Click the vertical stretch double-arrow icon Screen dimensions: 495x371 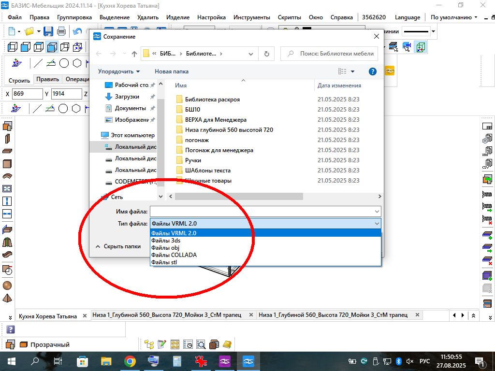coord(7,201)
